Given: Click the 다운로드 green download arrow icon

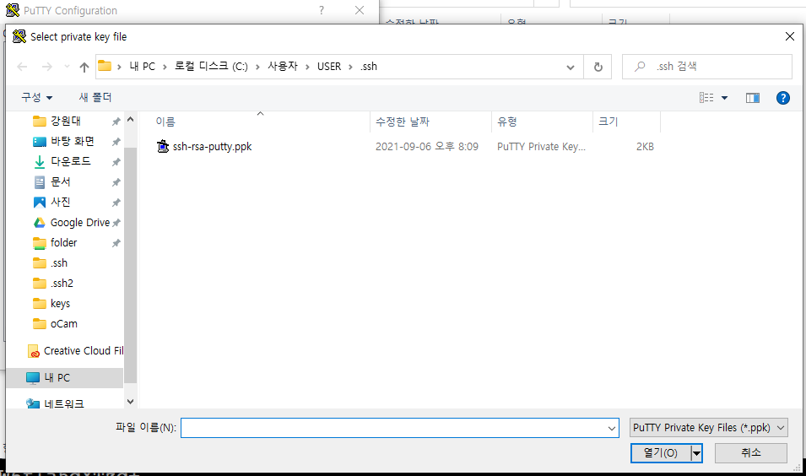Looking at the screenshot, I should (40, 162).
